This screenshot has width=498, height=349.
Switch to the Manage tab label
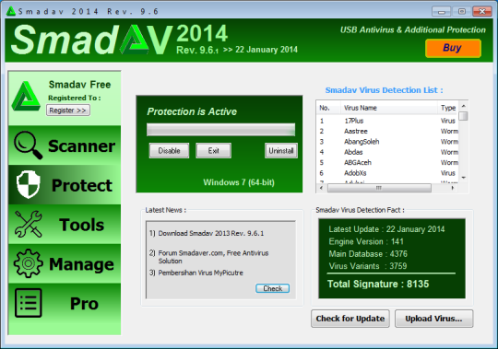coord(81,264)
